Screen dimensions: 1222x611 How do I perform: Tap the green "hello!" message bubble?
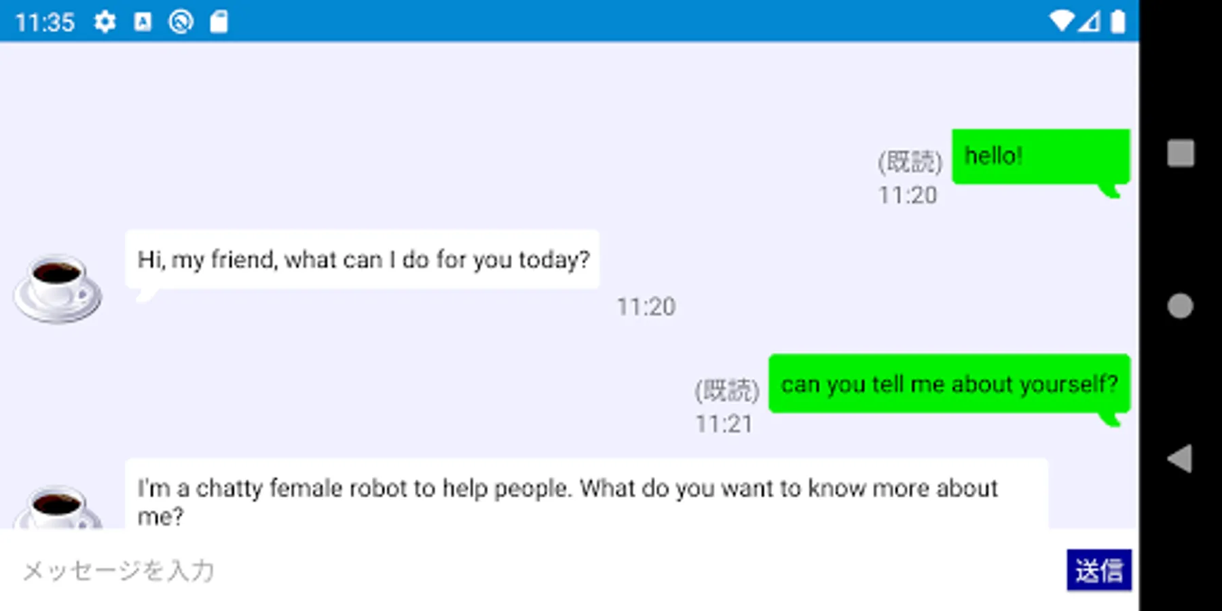(1040, 157)
